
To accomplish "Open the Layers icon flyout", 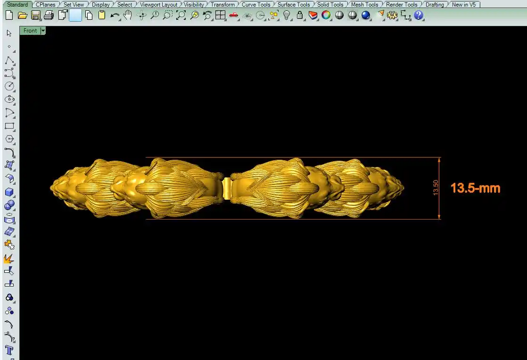I will (313, 16).
